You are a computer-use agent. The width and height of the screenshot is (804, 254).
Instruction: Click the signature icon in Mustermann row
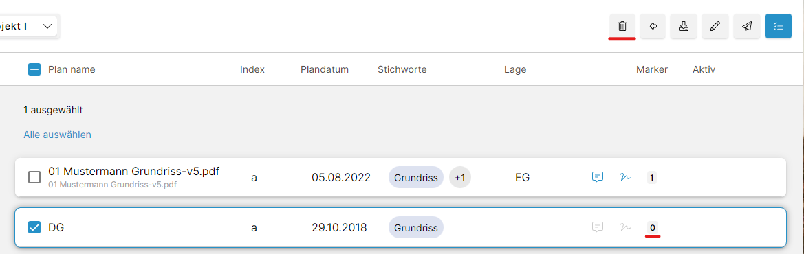(x=624, y=178)
